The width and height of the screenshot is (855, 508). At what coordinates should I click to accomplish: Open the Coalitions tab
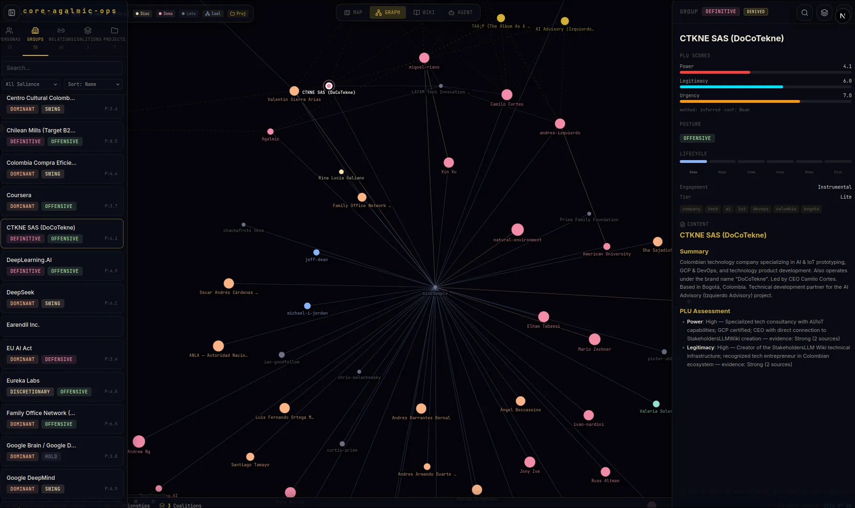(x=88, y=38)
